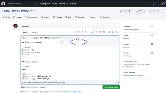Open Pull requests in top navigation
Viewport: 166px width, 93px height.
(x=45, y=4)
